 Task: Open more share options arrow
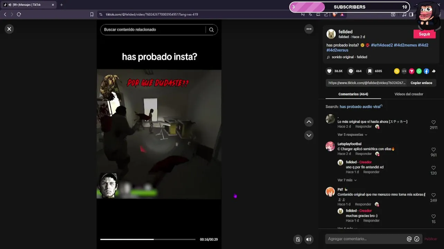[x=434, y=71]
